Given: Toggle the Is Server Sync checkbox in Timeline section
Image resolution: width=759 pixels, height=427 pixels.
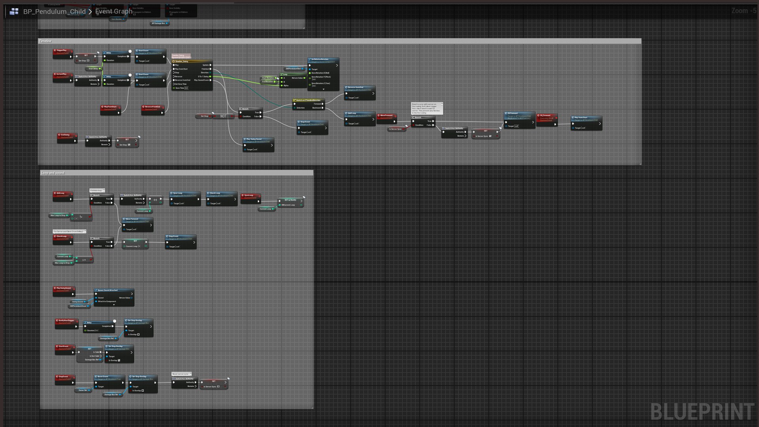Looking at the screenshot, I should pos(490,136).
